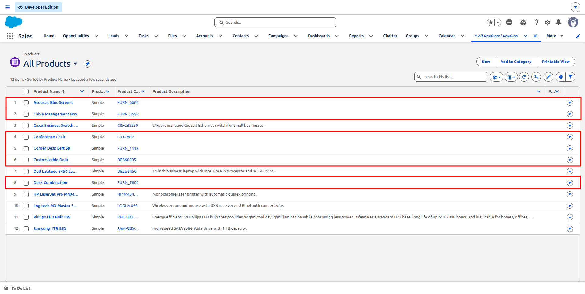Screen dimensions: 585x294
Task: Open the Favorites star icon
Action: 491,22
